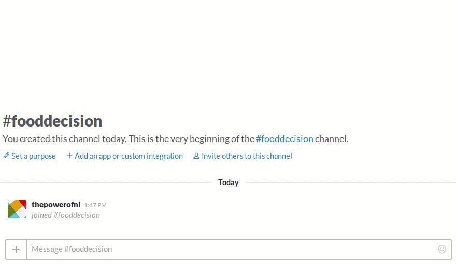Open the attachment plus button in message box

pyautogui.click(x=16, y=249)
